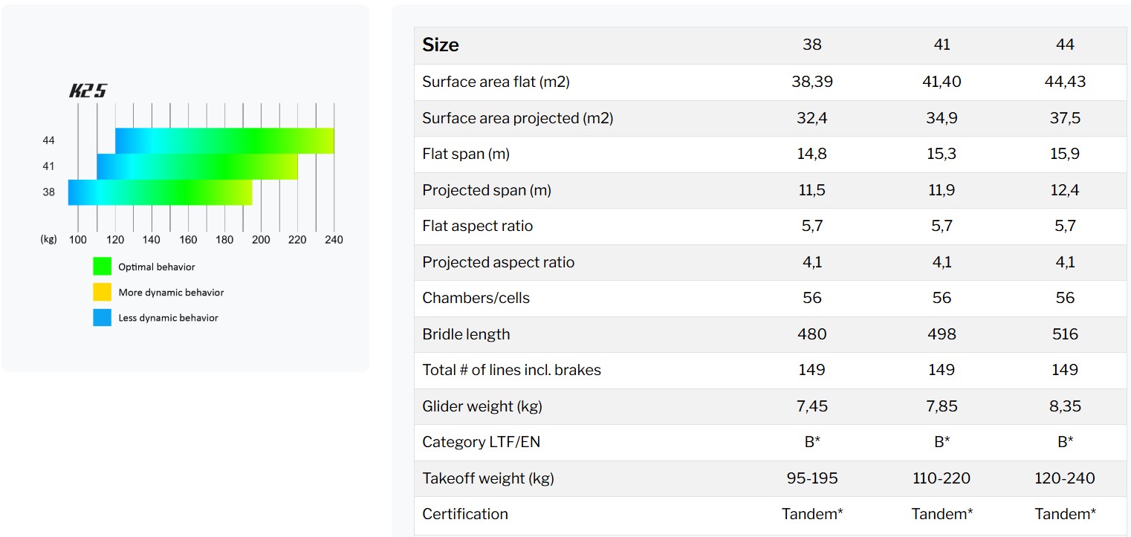Click the Tandem* certification for size 41
Viewport: 1131px width, 537px height.
click(x=942, y=514)
